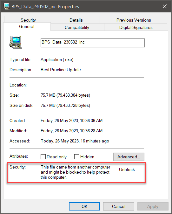The height and width of the screenshot is (214, 172).
Task: Click the Hidden label text
Action: [87, 157]
